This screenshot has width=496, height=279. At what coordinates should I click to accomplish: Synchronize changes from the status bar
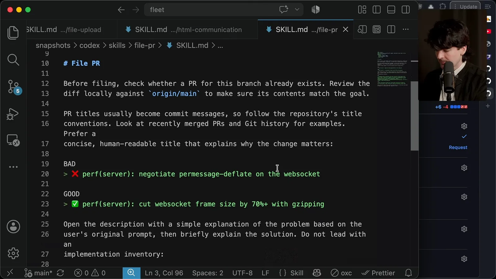pyautogui.click(x=60, y=273)
